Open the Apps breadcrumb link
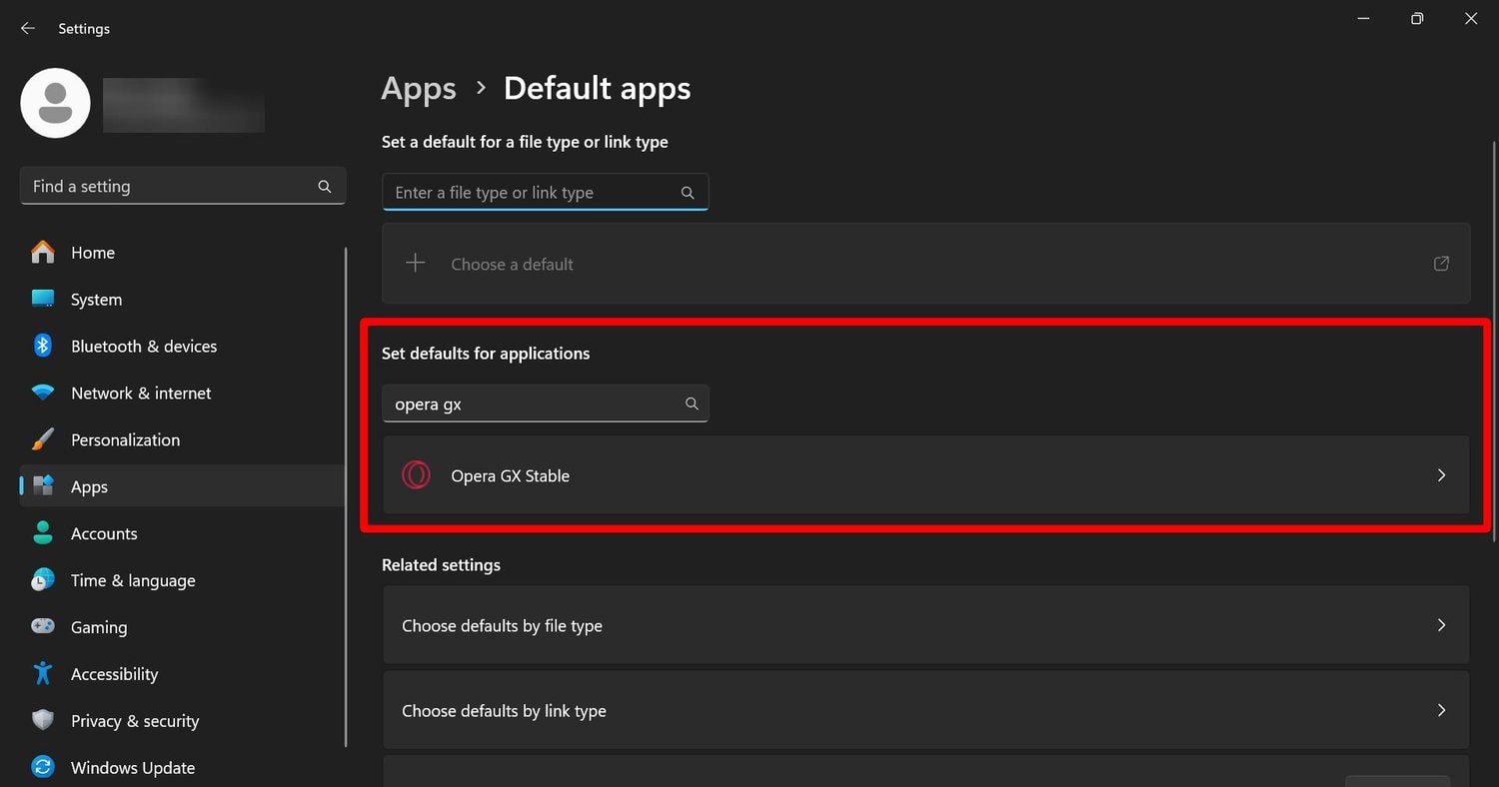This screenshot has height=787, width=1499. (x=418, y=88)
